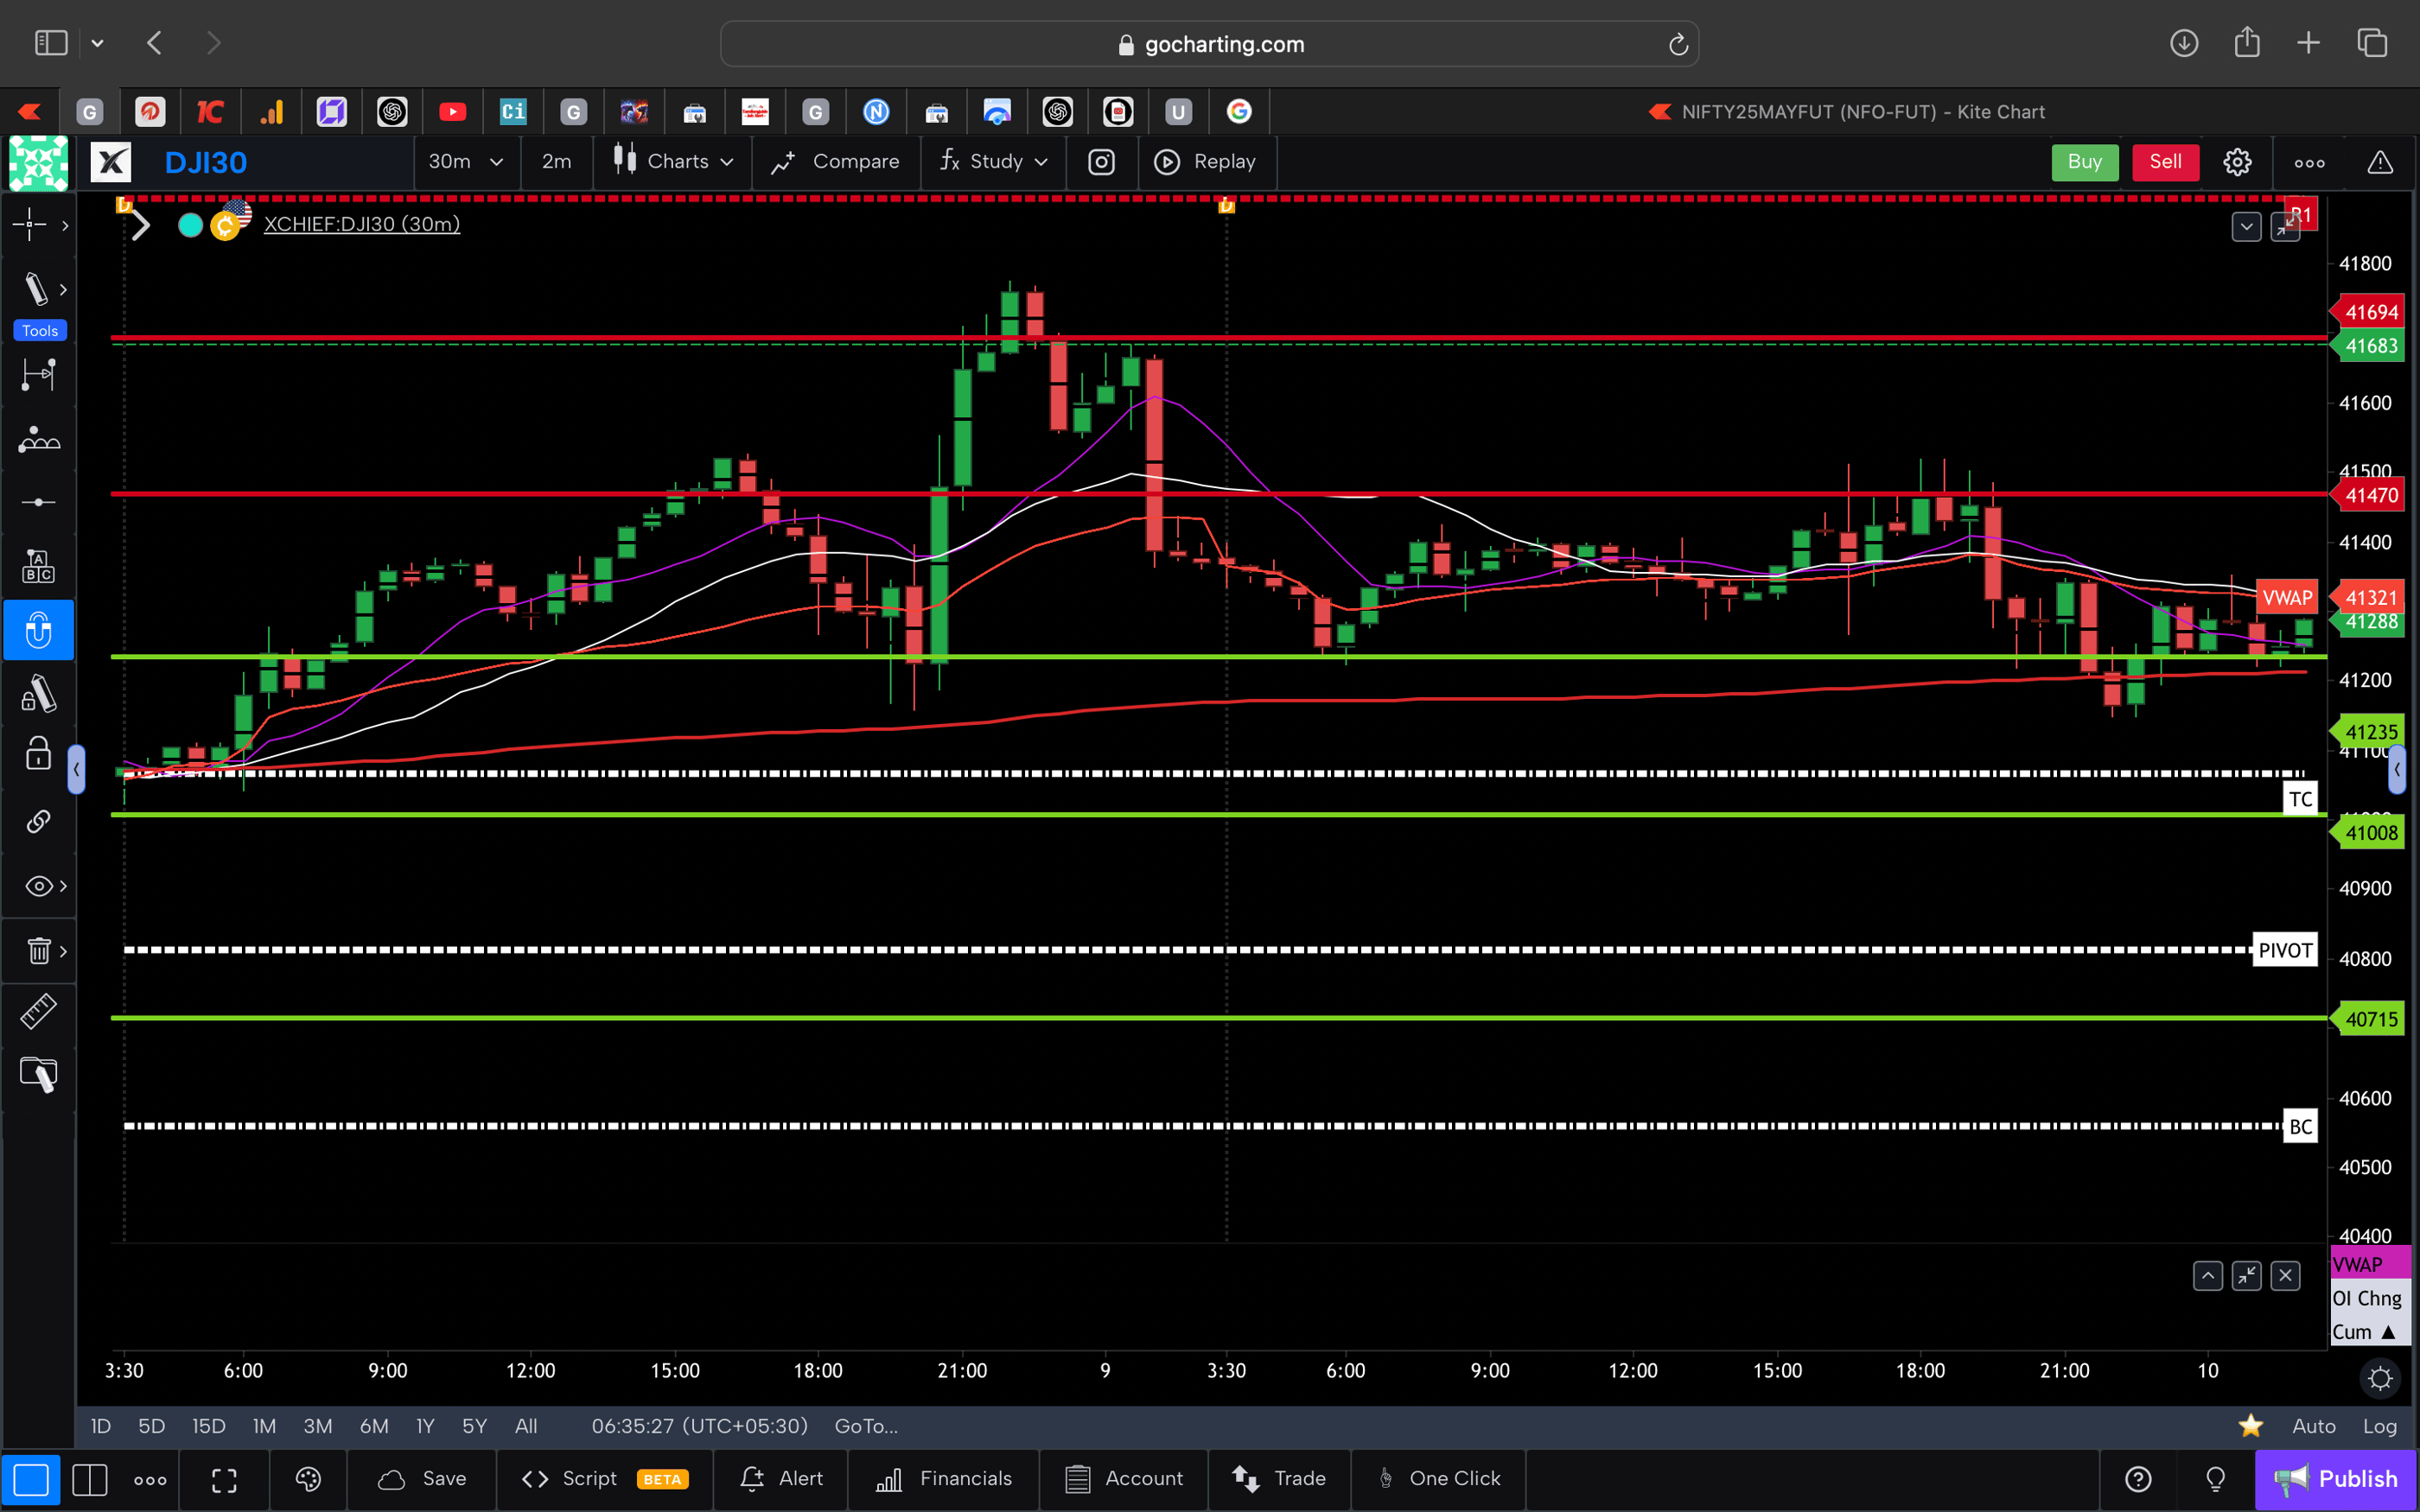Toggle Log scale on the price axis

click(2382, 1426)
